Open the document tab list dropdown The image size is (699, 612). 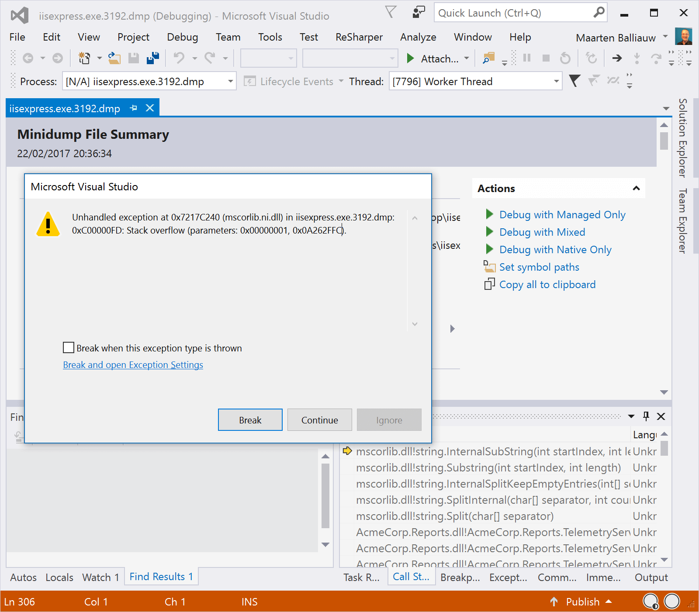(666, 108)
